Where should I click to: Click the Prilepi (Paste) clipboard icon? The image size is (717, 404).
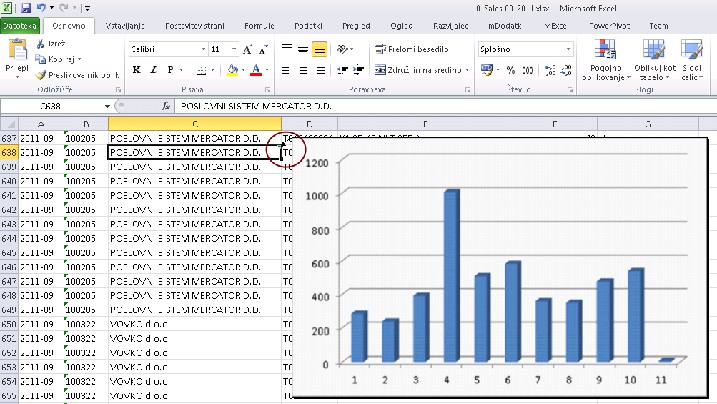click(x=16, y=51)
